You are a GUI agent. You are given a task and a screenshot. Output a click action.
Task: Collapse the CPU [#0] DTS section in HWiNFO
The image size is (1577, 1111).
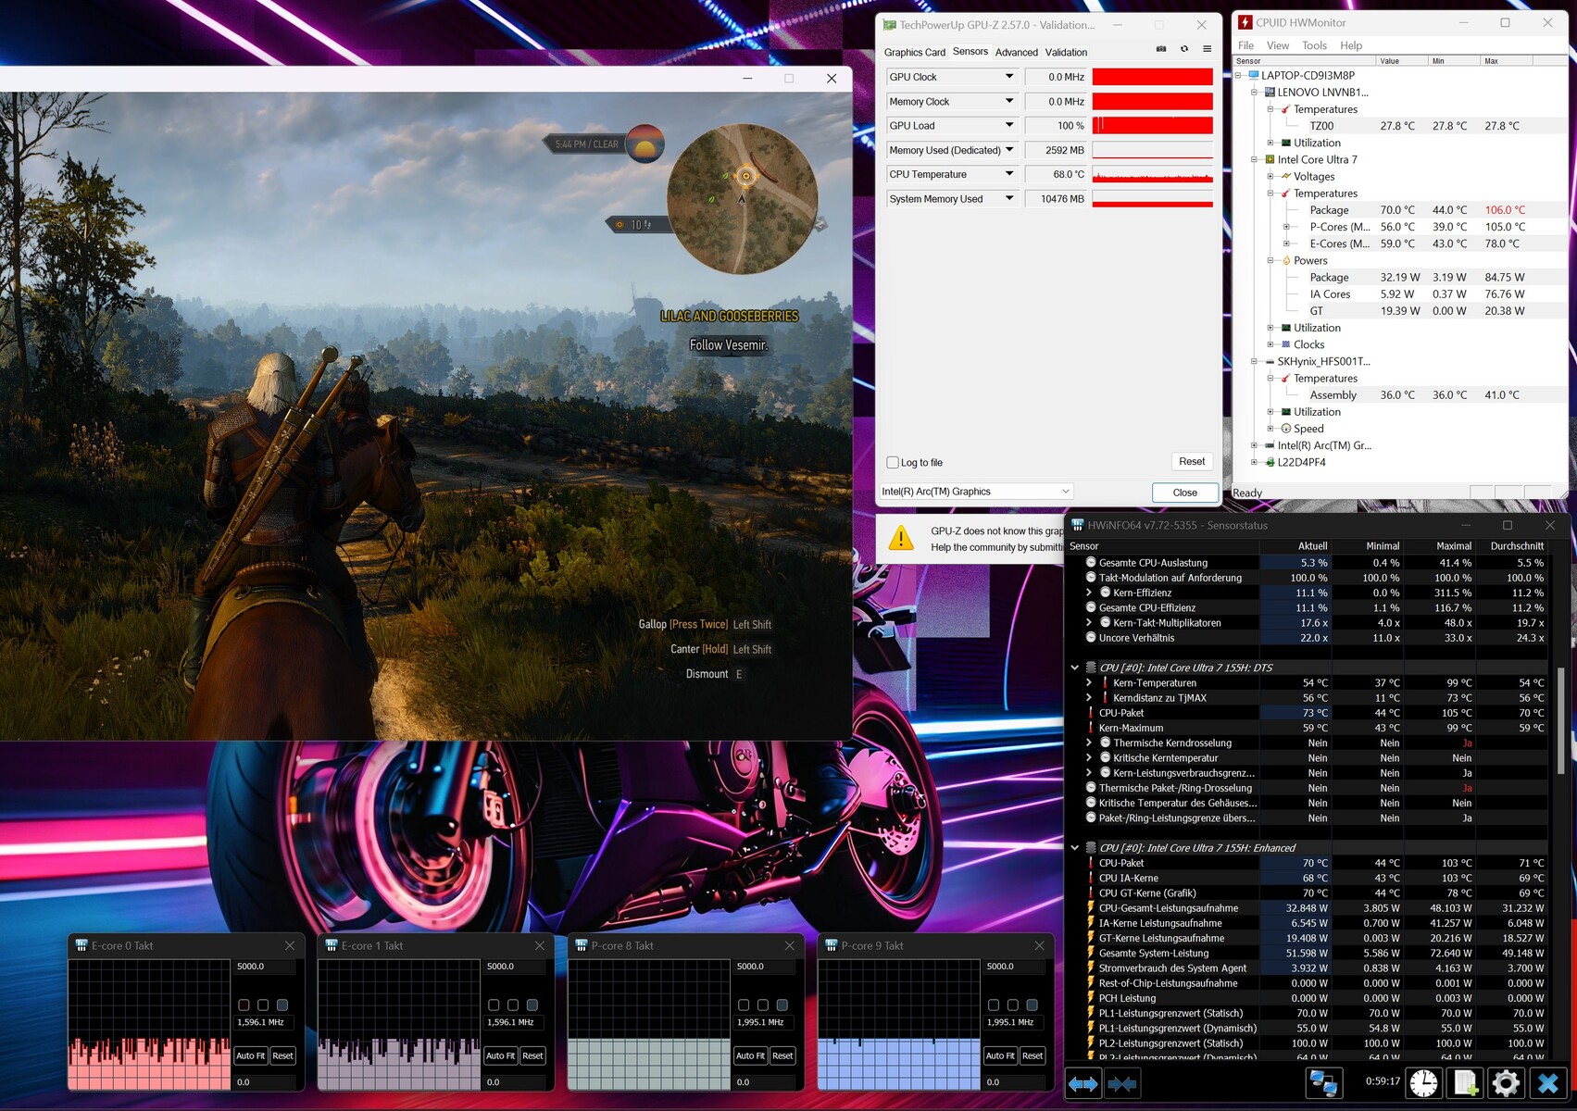tap(1075, 668)
